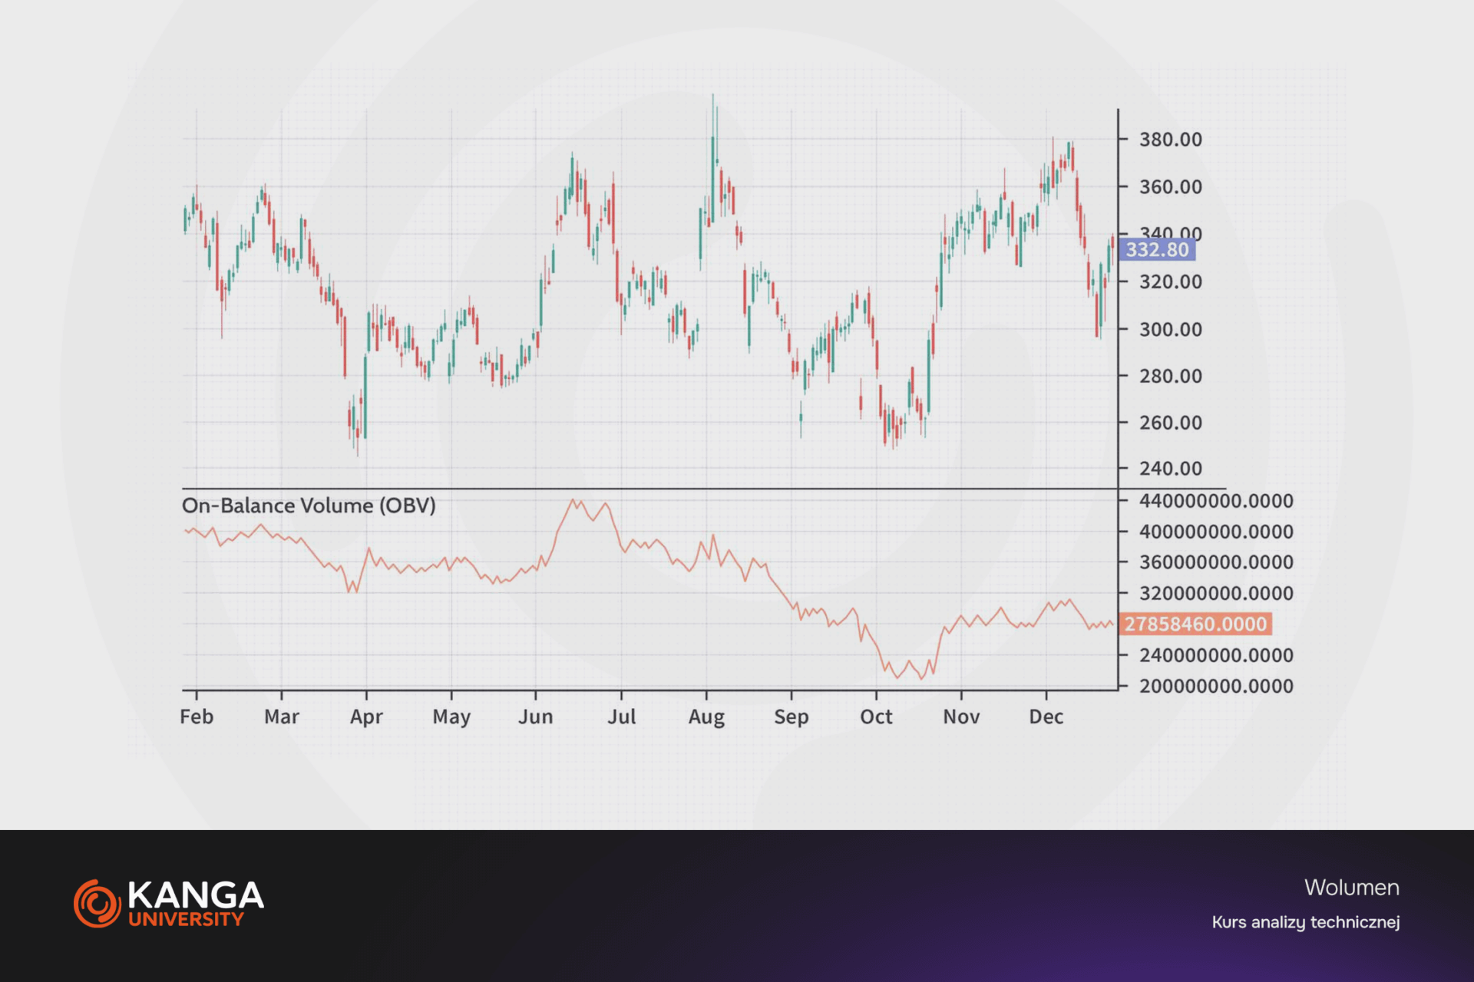The image size is (1474, 982).
Task: Click the 300.00 price axis label
Action: [x=1171, y=329]
